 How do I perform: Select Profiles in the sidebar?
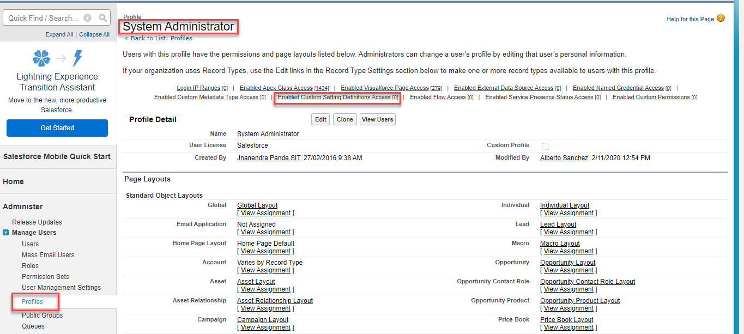tap(32, 302)
